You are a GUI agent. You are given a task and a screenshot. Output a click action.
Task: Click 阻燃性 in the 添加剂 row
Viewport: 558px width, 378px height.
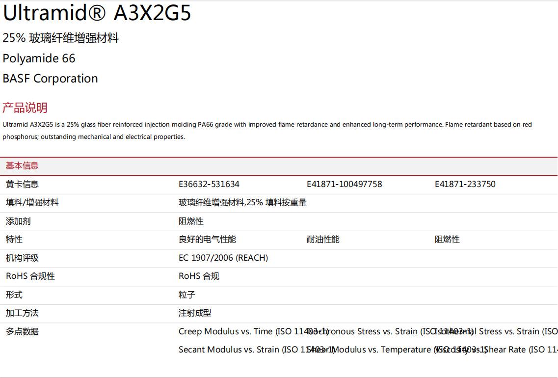[191, 221]
